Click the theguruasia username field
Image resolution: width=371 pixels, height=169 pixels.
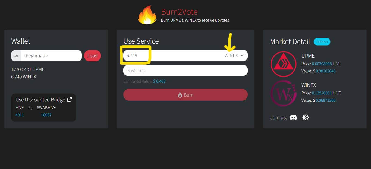click(x=51, y=56)
